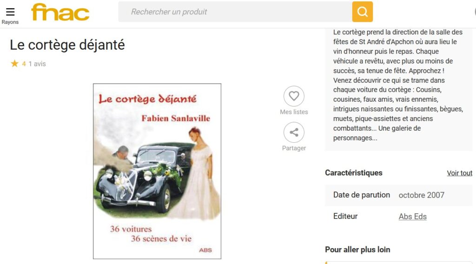Viewport: 476px width, 264px height.
Task: Open the Rayons hamburger menu
Action: (x=10, y=12)
